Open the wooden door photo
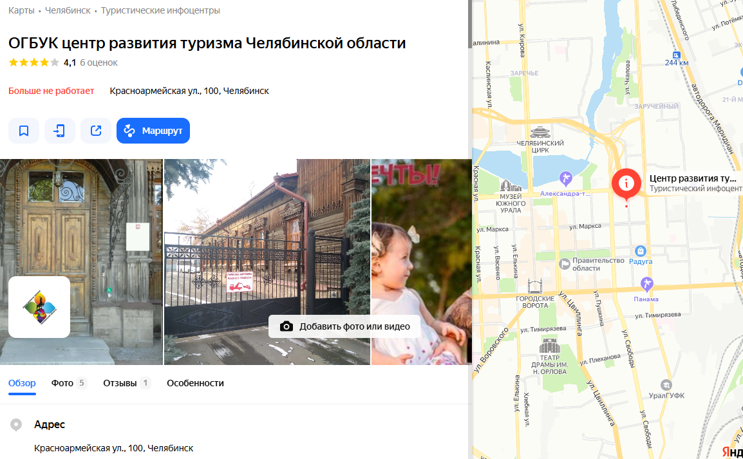The width and height of the screenshot is (743, 459). point(81,262)
